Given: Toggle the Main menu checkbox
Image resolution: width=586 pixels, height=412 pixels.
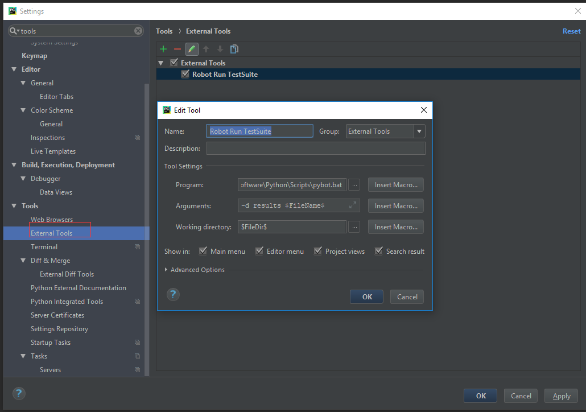Looking at the screenshot, I should tap(203, 251).
